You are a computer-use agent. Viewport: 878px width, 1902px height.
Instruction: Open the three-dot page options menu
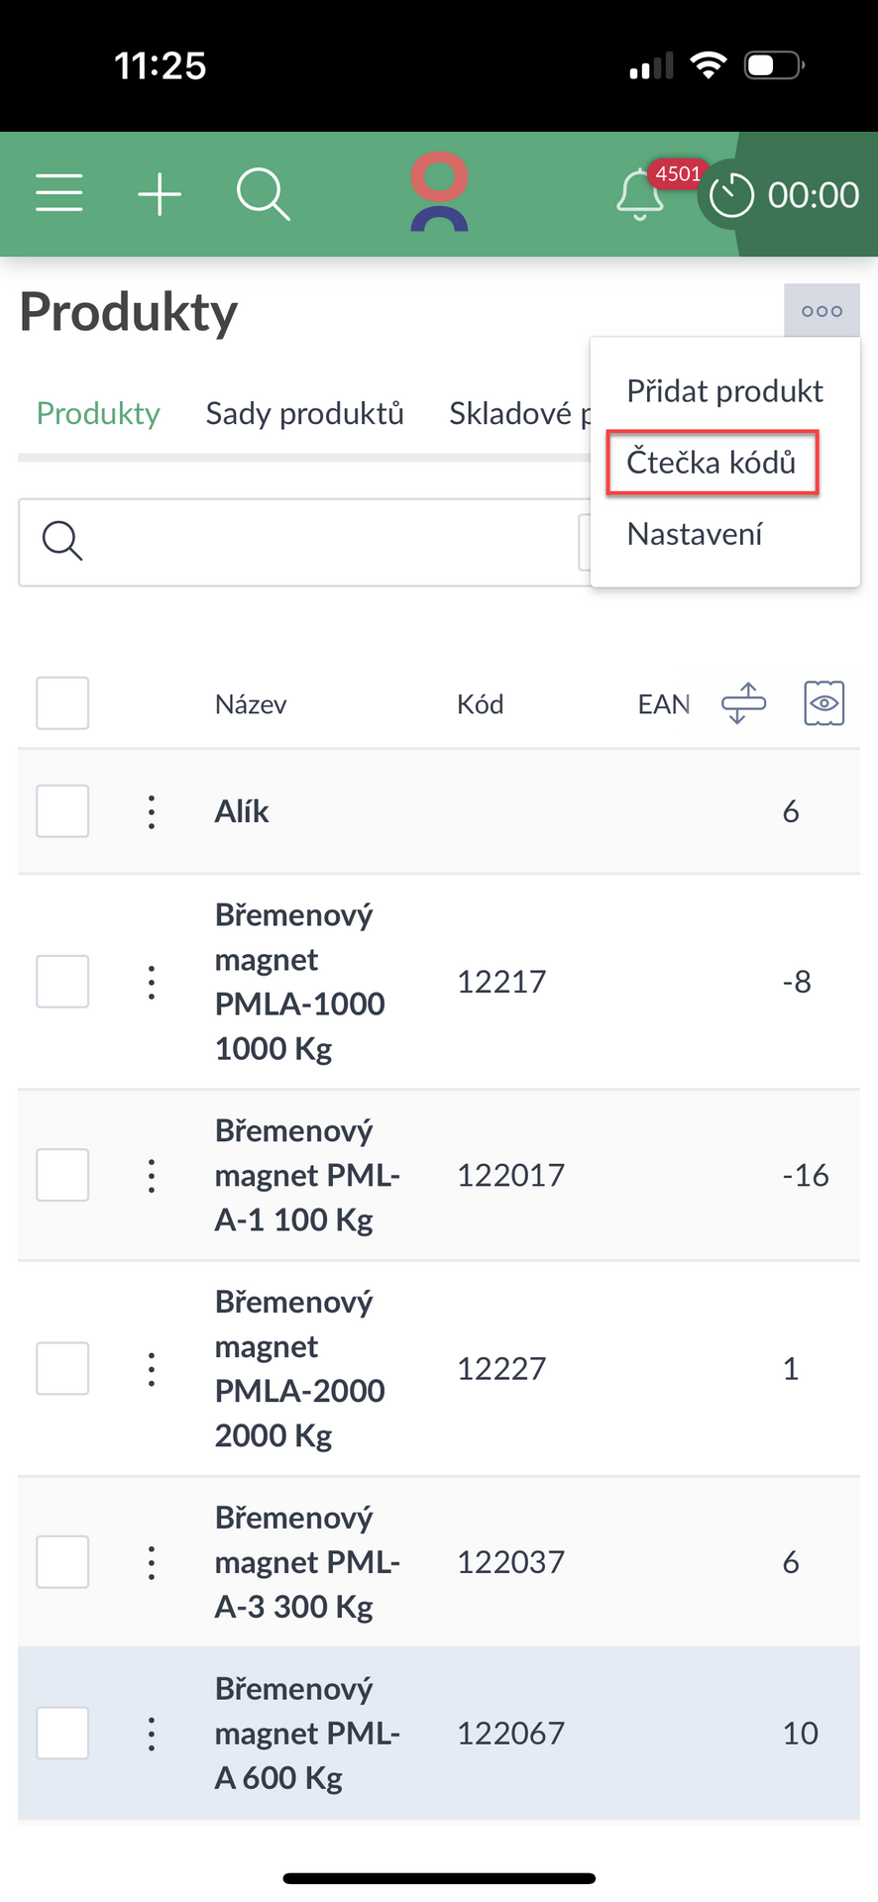(x=822, y=311)
